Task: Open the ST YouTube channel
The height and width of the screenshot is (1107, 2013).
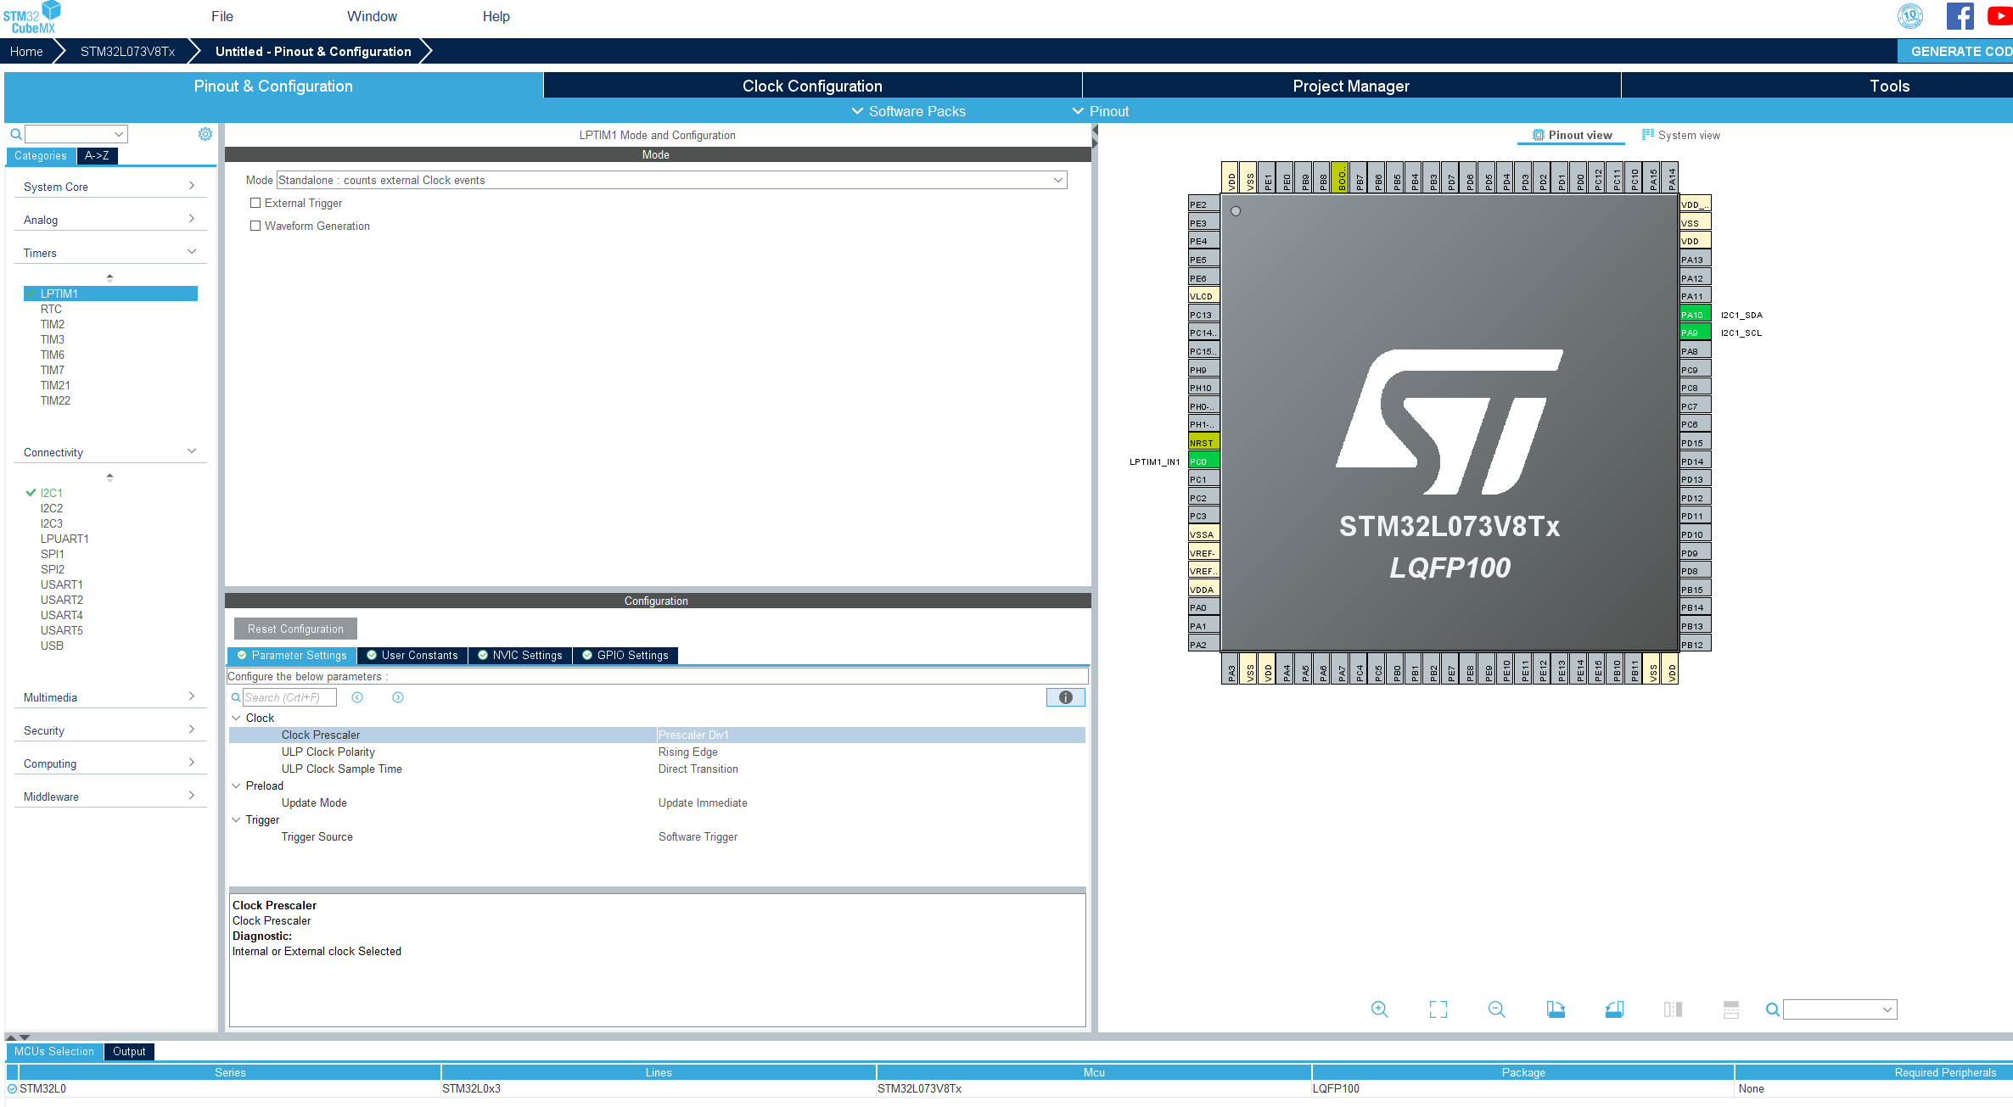Action: pos(1999,16)
